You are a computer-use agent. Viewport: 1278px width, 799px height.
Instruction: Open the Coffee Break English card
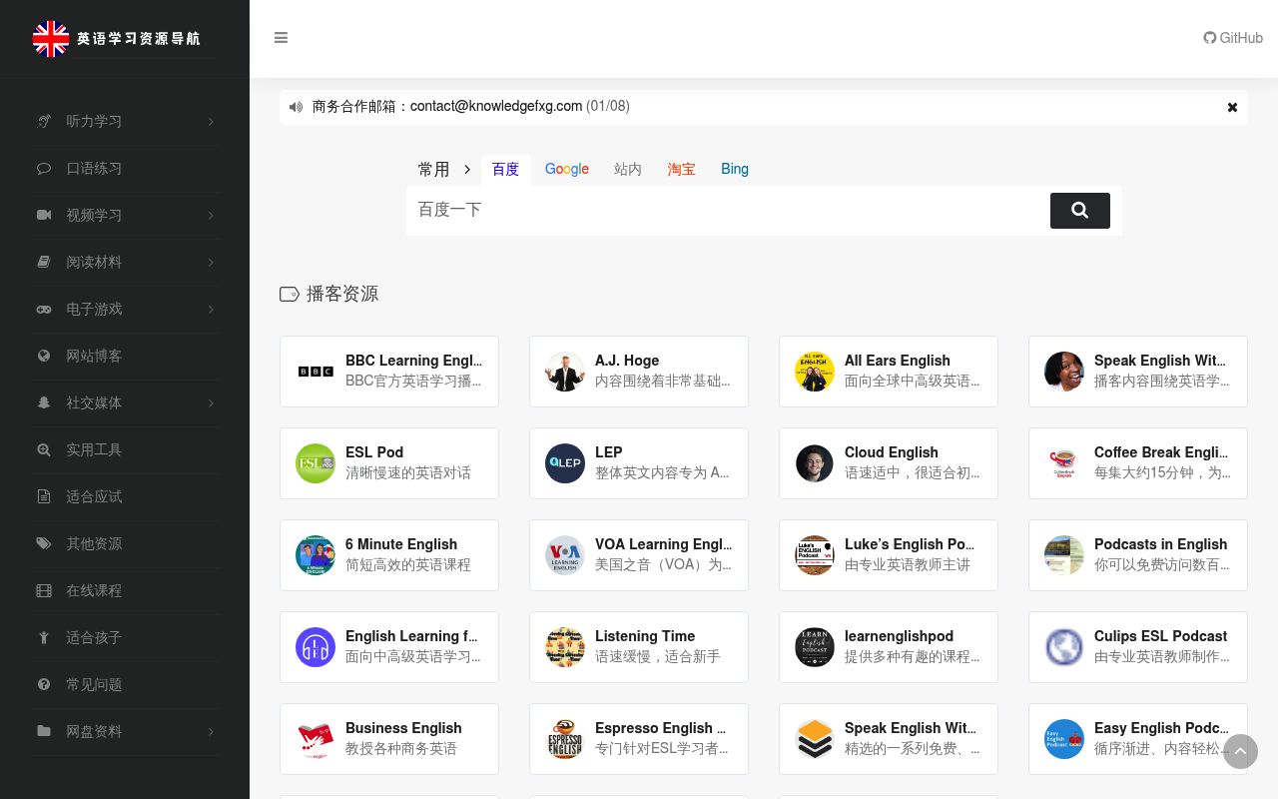pos(1138,463)
